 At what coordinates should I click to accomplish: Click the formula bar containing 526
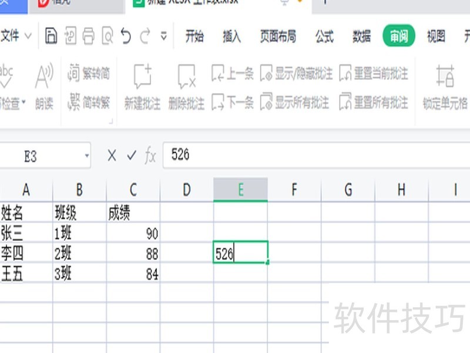click(x=316, y=155)
